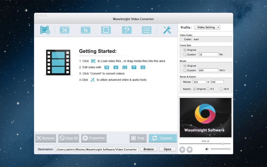
Task: Click small wrench icon in step 4
Action: pyautogui.click(x=92, y=80)
